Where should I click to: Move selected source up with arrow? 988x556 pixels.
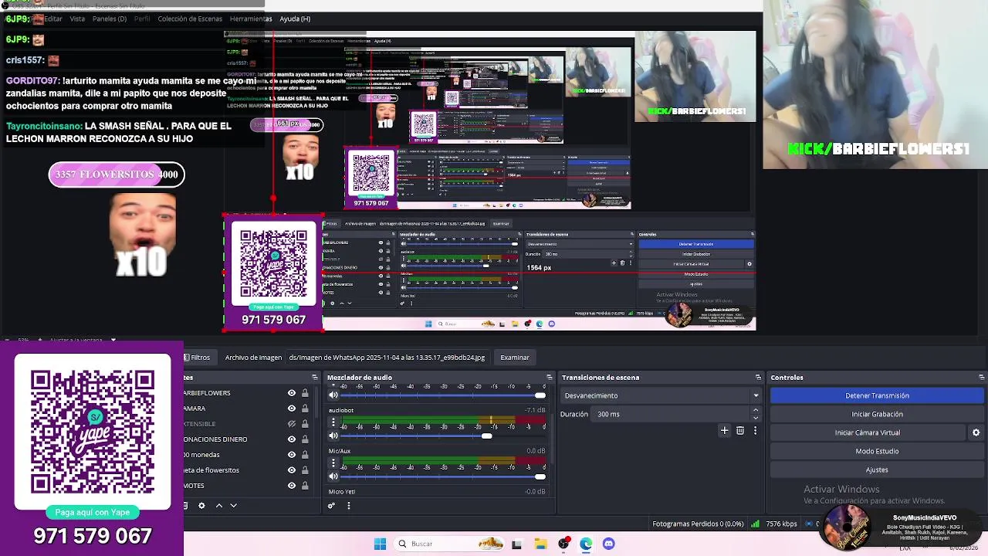pos(218,506)
